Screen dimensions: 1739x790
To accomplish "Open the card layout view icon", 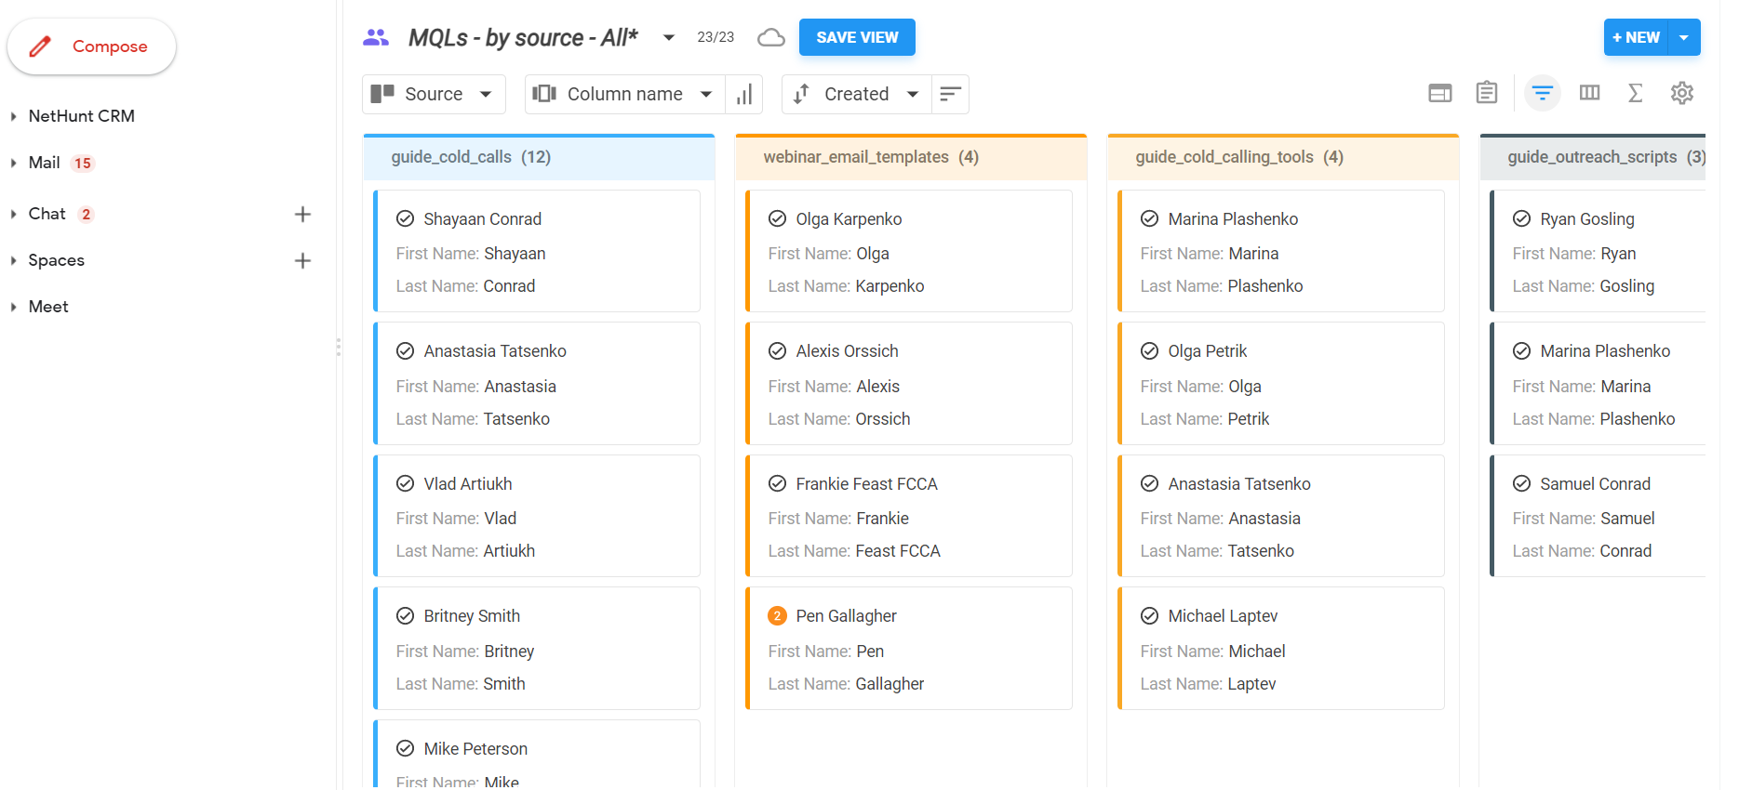I will [1439, 93].
